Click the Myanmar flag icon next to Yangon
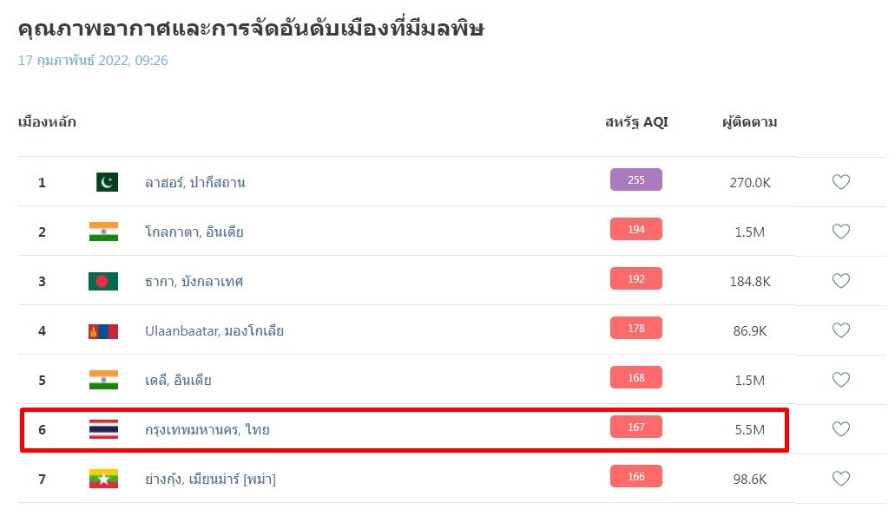The width and height of the screenshot is (895, 509). tap(105, 477)
